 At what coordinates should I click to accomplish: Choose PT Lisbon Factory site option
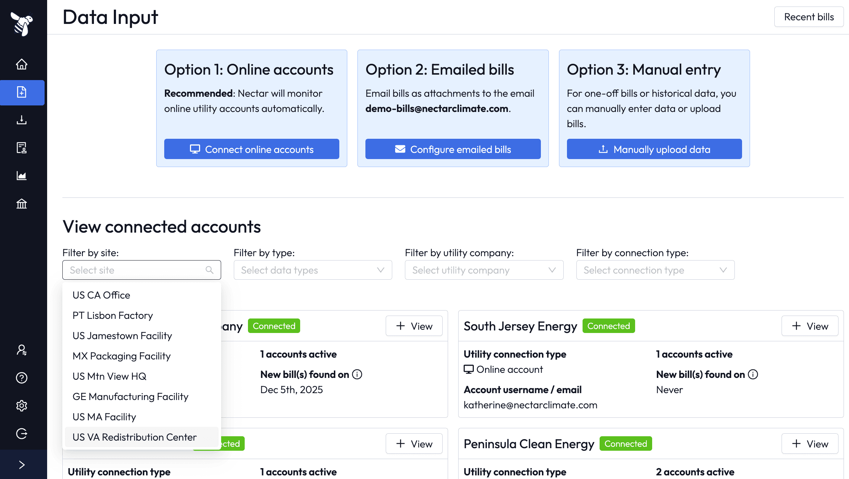coord(113,316)
